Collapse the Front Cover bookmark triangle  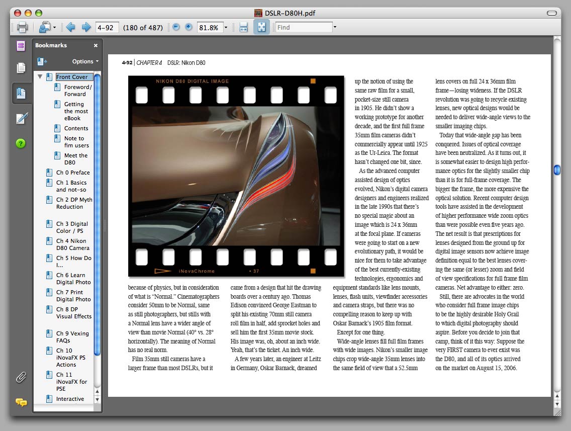click(40, 77)
